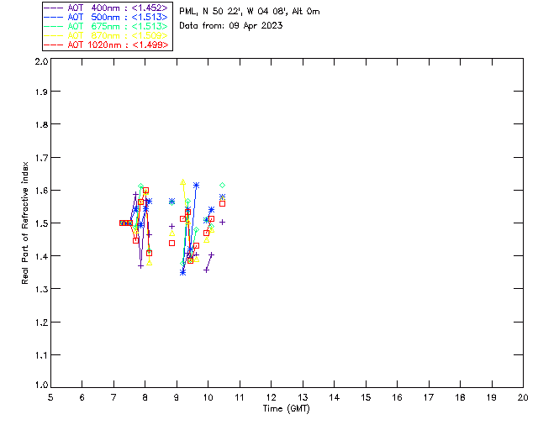Screen dimensions: 538x430
Task: Click the 1.1 tick label on the y-axis
Action: (41, 355)
